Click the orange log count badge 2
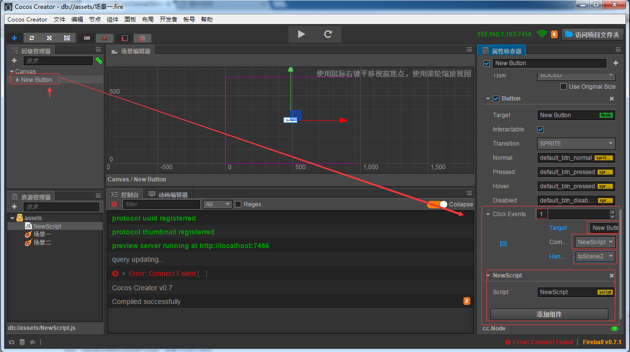The width and height of the screenshot is (630, 352). pyautogui.click(x=467, y=301)
